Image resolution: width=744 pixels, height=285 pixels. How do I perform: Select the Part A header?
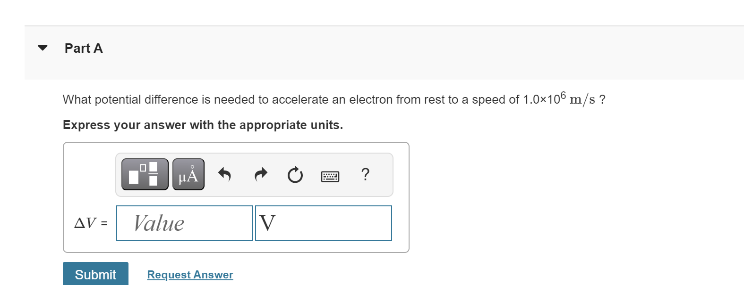[x=83, y=48]
